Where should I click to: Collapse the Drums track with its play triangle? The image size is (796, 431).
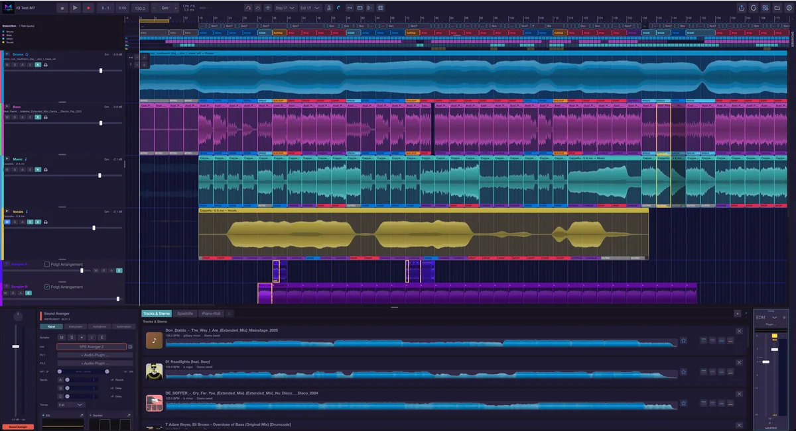7,54
